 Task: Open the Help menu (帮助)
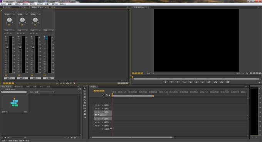pyautogui.click(x=63, y=4)
